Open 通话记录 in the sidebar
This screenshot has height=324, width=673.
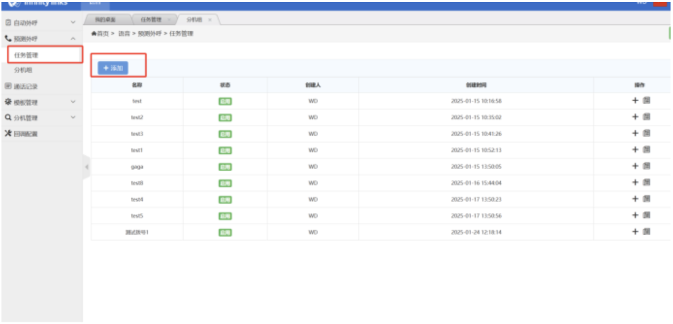click(x=25, y=87)
